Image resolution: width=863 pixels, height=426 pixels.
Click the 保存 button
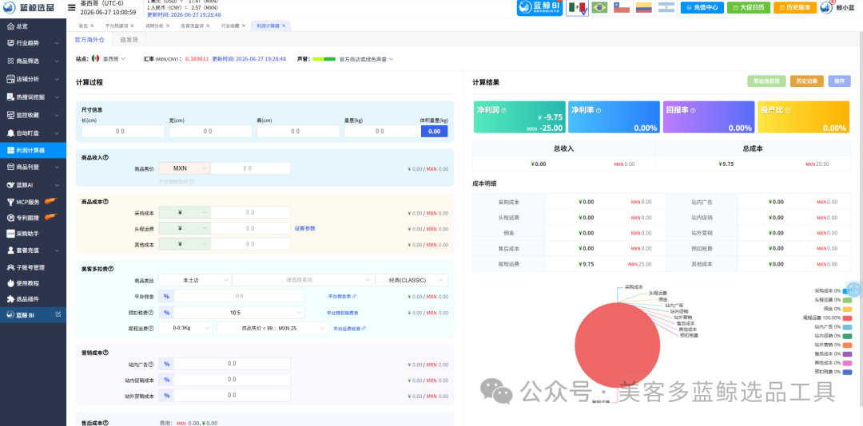[839, 81]
